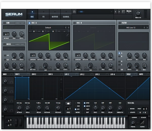This screenshot has width=152, height=131.
Task: Click previous warp mode arrow in OSC A
Action: [x=41, y=67]
